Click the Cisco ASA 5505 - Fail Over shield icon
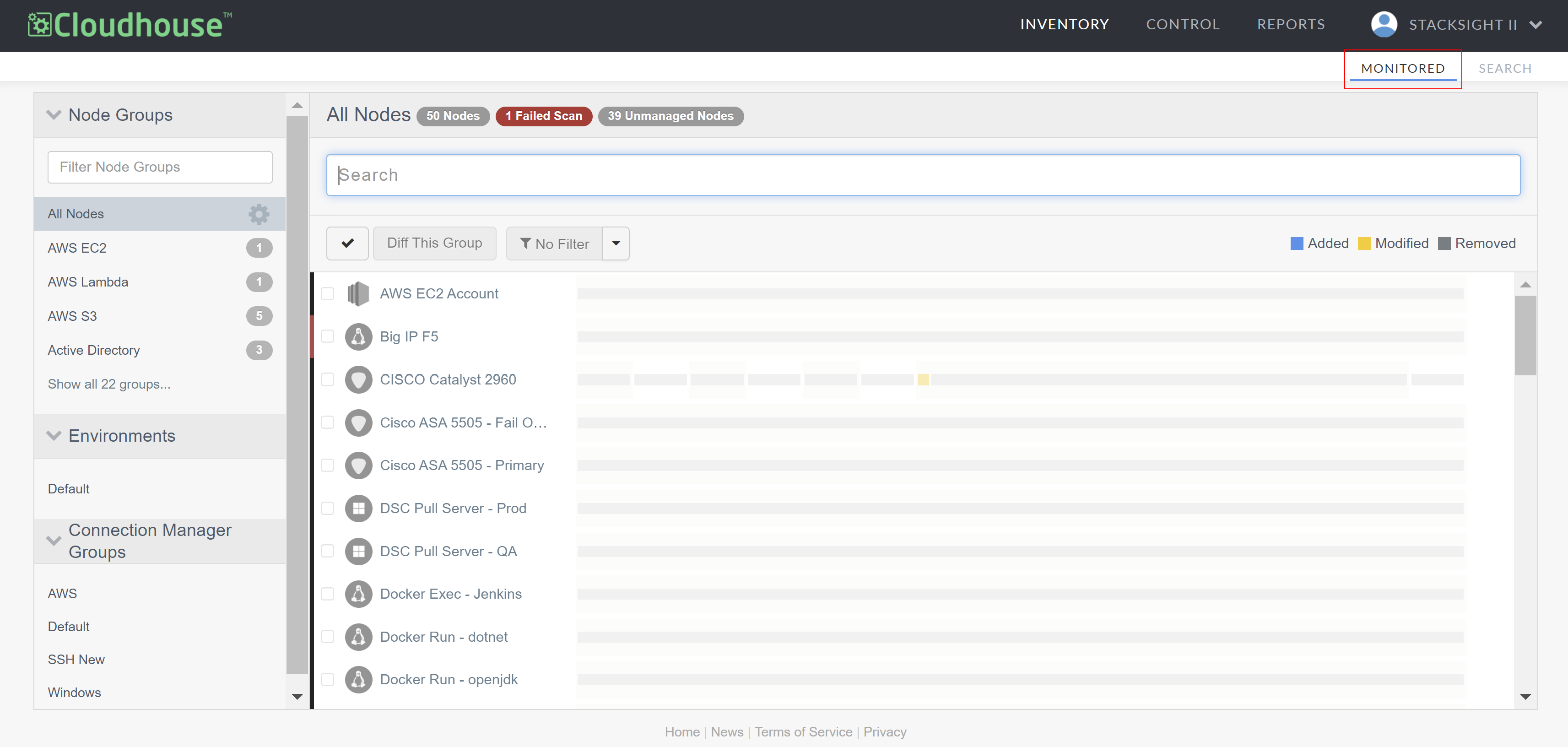This screenshot has width=1568, height=747. [x=358, y=422]
